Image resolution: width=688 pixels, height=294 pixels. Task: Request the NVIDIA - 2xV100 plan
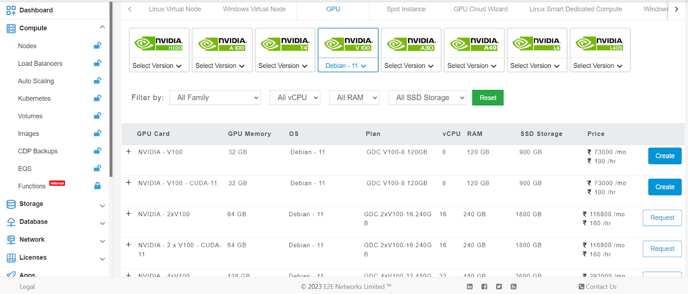(662, 218)
